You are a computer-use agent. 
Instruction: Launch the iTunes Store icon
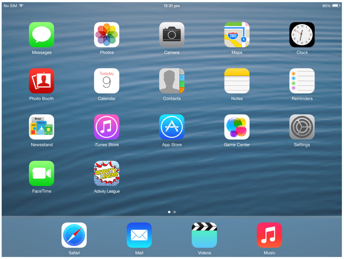[107, 127]
